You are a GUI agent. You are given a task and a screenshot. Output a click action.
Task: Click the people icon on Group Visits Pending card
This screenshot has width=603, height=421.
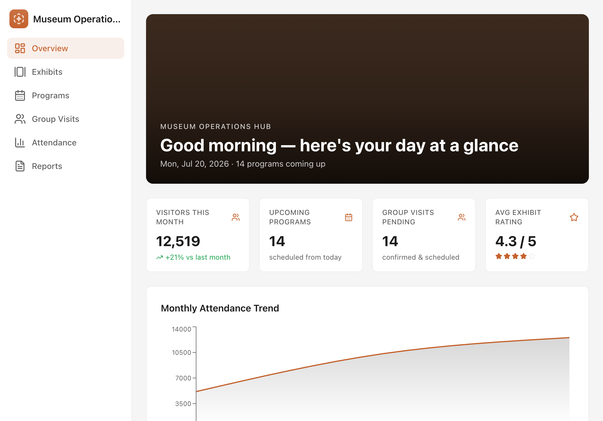[462, 217]
